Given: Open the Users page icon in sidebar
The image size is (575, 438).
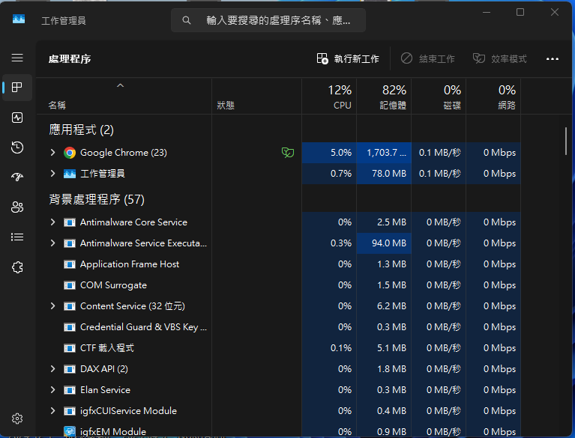Looking at the screenshot, I should click(x=17, y=207).
